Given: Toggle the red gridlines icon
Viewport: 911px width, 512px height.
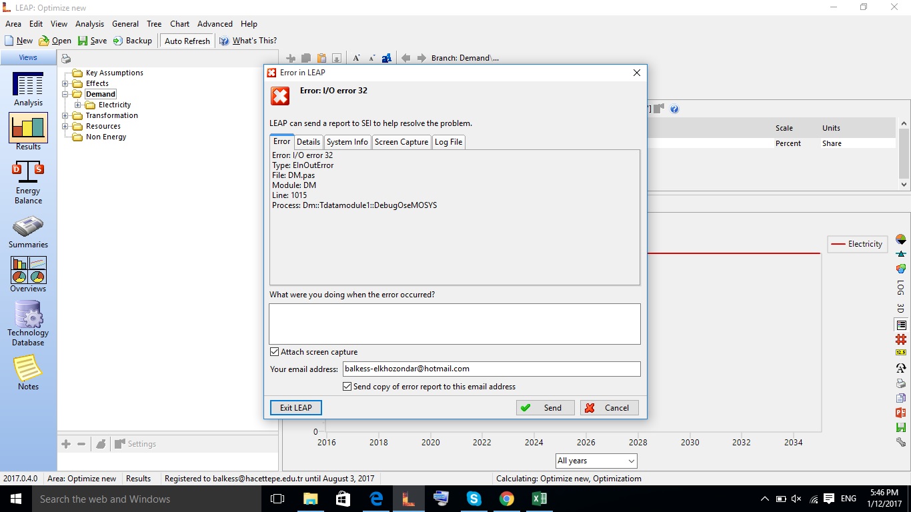Looking at the screenshot, I should [x=901, y=339].
